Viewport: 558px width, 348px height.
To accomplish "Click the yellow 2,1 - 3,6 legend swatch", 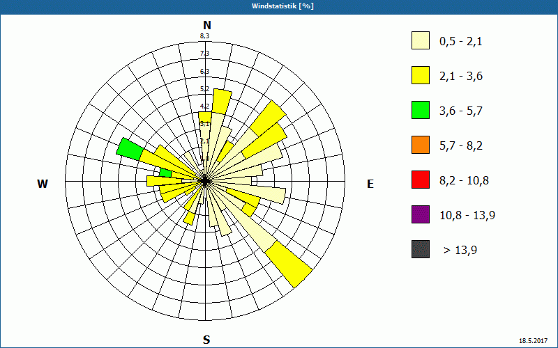I will [421, 75].
